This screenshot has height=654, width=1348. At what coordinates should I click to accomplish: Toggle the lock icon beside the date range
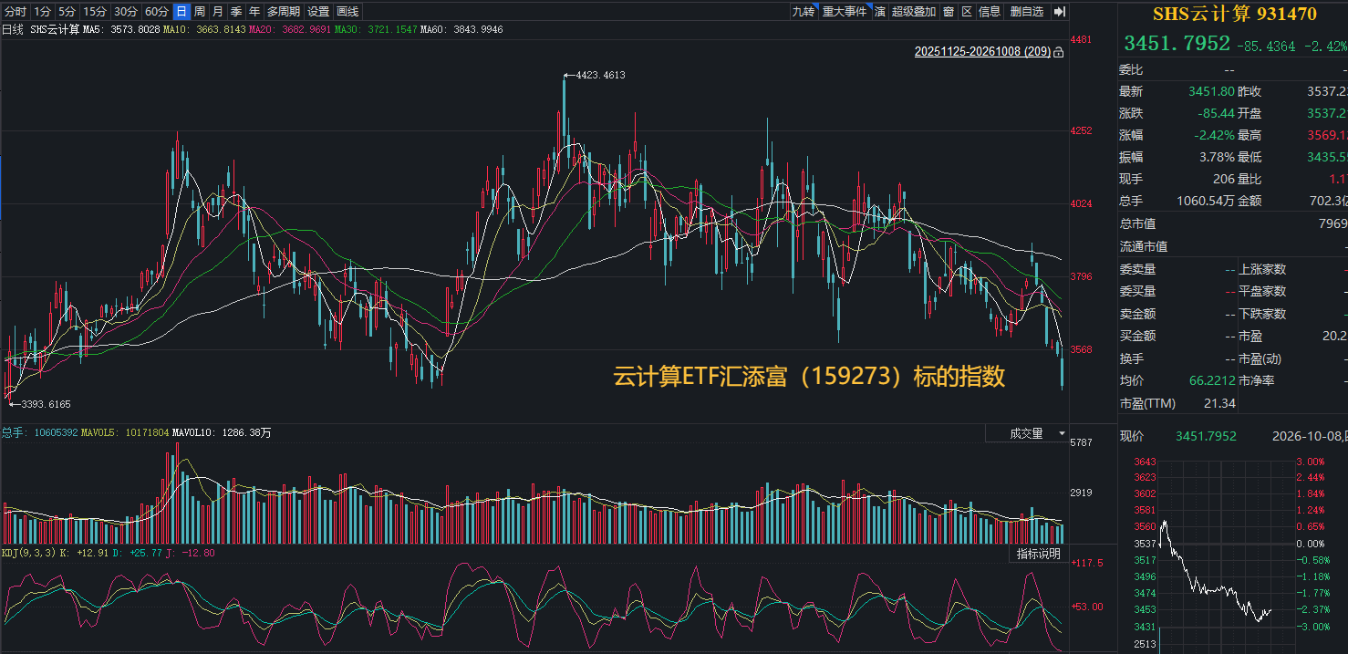pos(1058,53)
